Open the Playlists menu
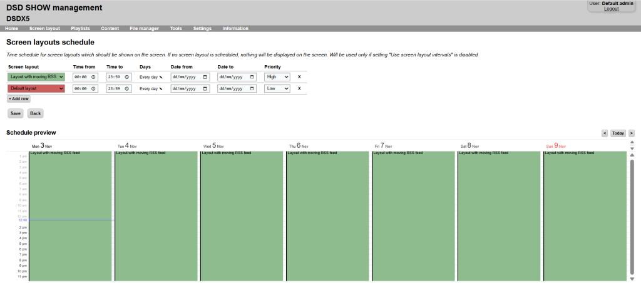Viewport: 641px width, 283px height. point(80,28)
